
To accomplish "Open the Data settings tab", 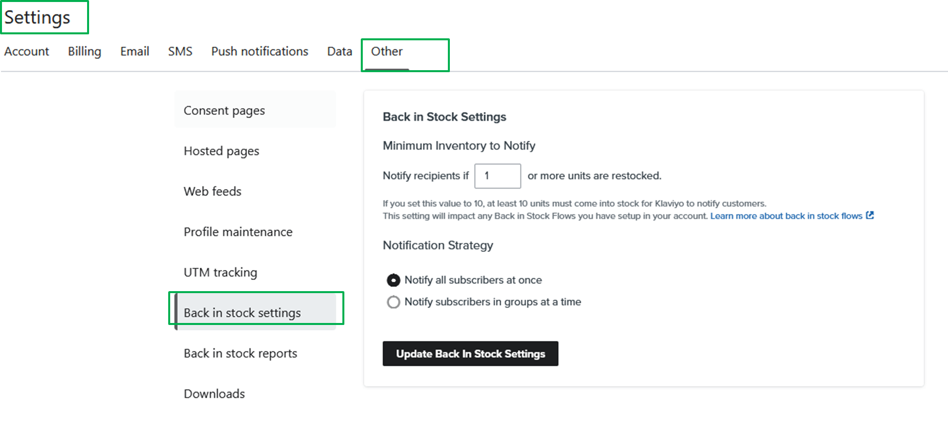I will pos(340,51).
